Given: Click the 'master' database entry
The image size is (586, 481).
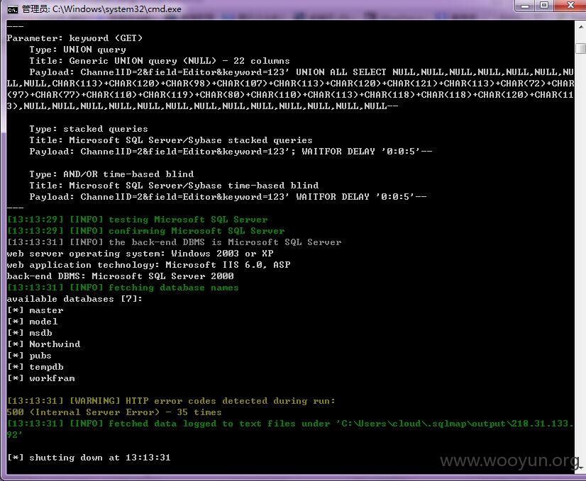Looking at the screenshot, I should pyautogui.click(x=35, y=310).
